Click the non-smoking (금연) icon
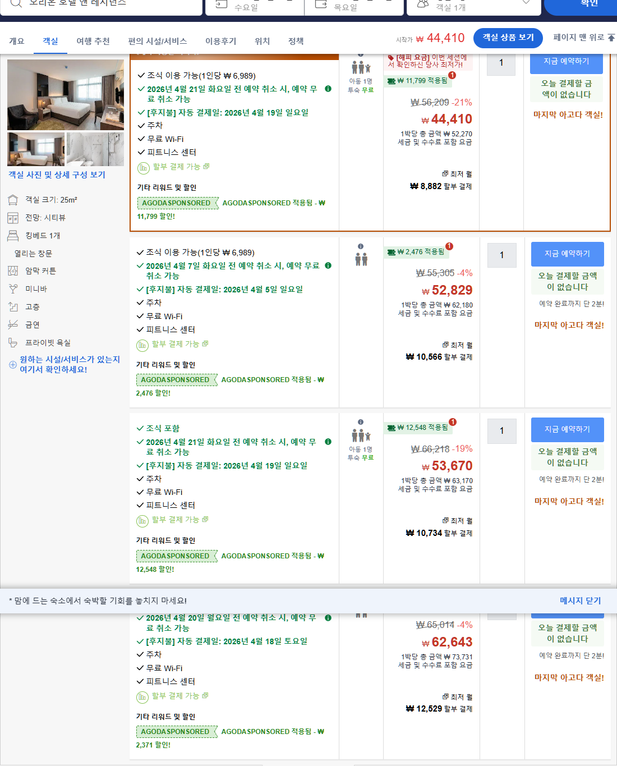Screen dimensions: 617x766 [12, 324]
